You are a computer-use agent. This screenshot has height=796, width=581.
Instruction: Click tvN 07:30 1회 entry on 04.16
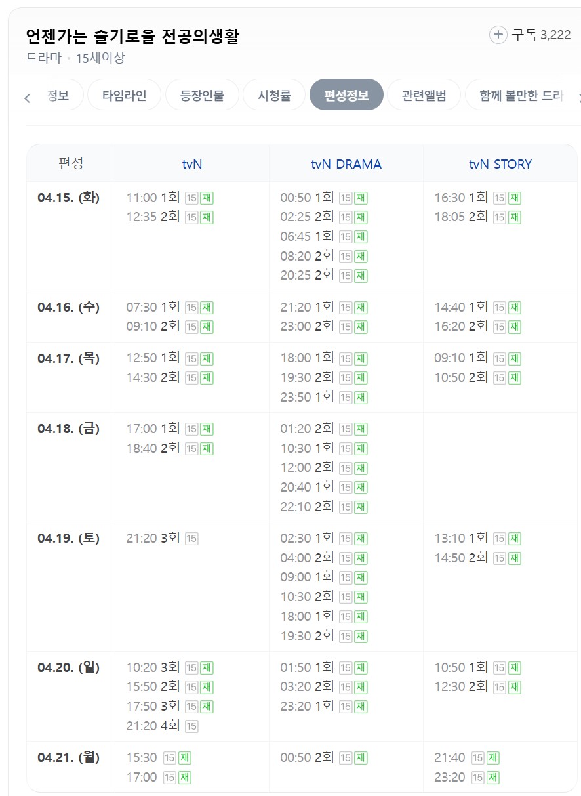[170, 306]
